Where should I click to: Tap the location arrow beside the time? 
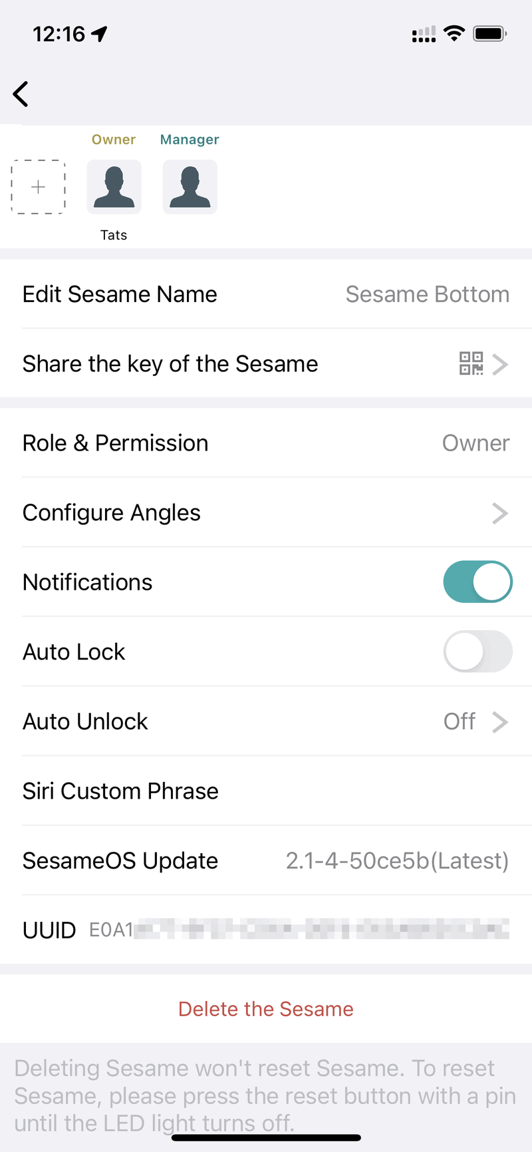click(100, 34)
